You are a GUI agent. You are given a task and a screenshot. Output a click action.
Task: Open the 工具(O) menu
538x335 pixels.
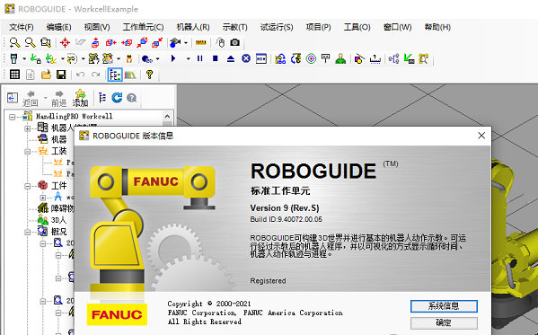click(357, 27)
